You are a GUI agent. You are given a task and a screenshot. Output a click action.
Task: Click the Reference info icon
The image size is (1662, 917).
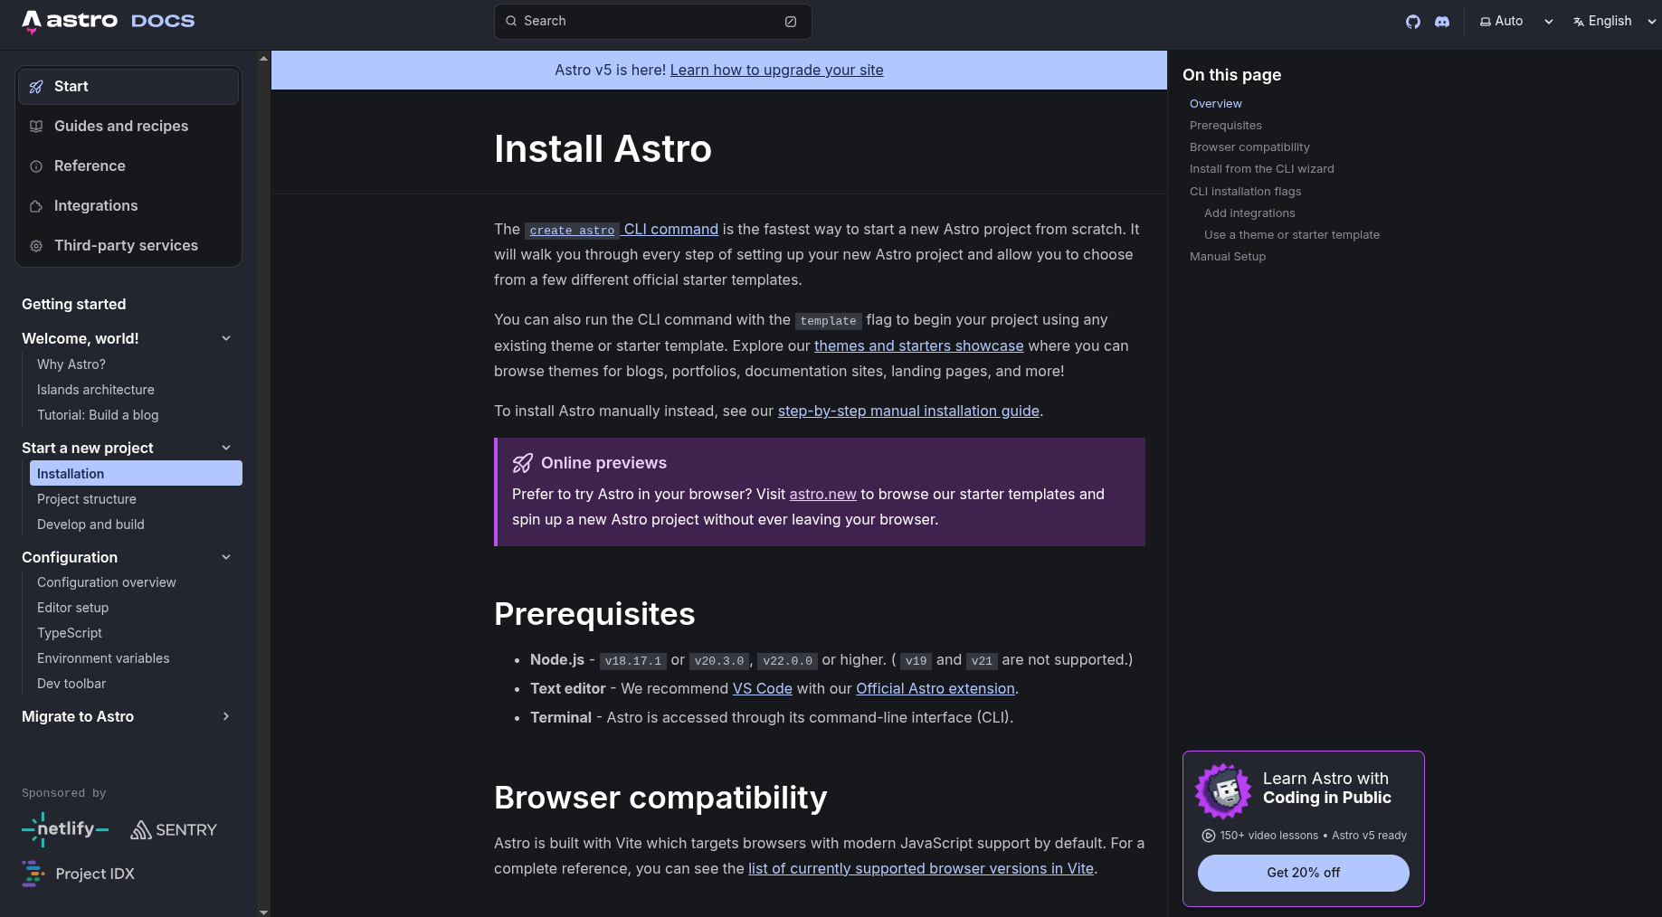[35, 165]
